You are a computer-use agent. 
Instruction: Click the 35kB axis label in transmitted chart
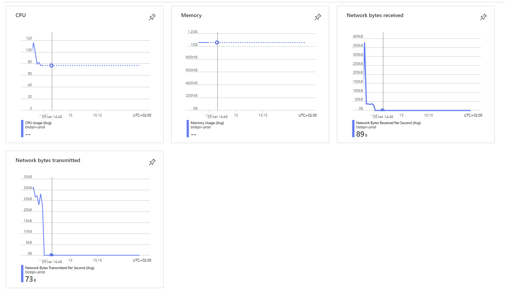click(28, 177)
